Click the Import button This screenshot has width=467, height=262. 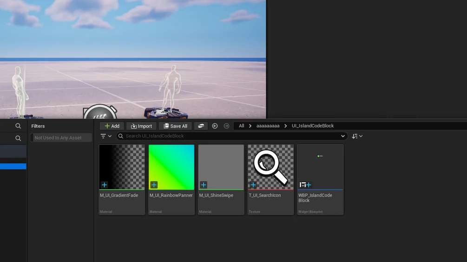(141, 126)
